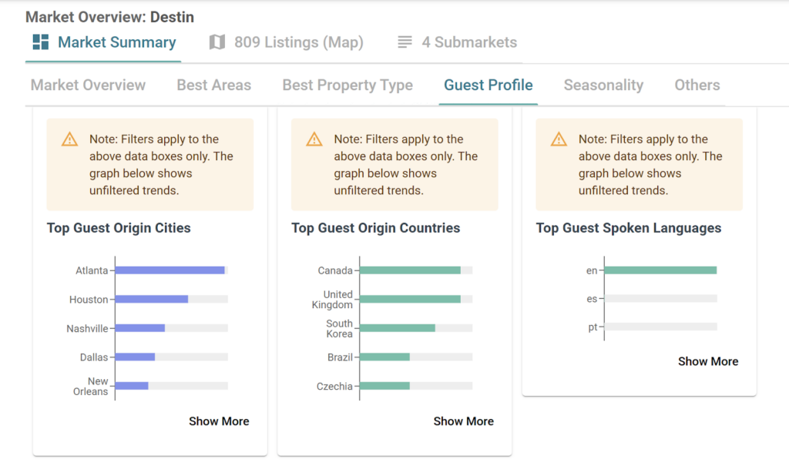Screen dimensions: 789x466
Task: Switch to 809 Listings (Map) tab
Action: point(298,42)
